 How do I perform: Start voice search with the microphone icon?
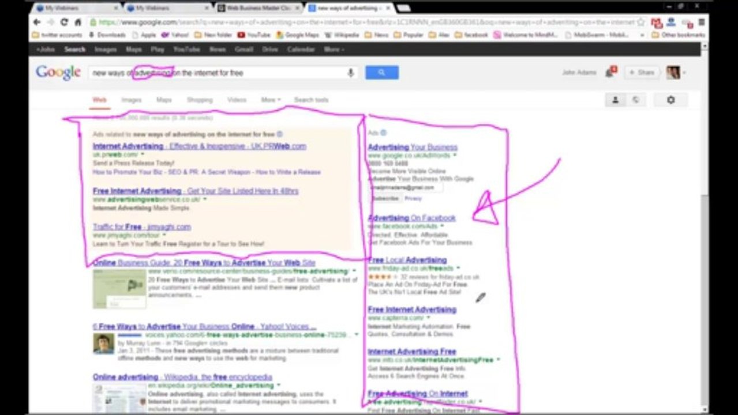click(x=350, y=73)
